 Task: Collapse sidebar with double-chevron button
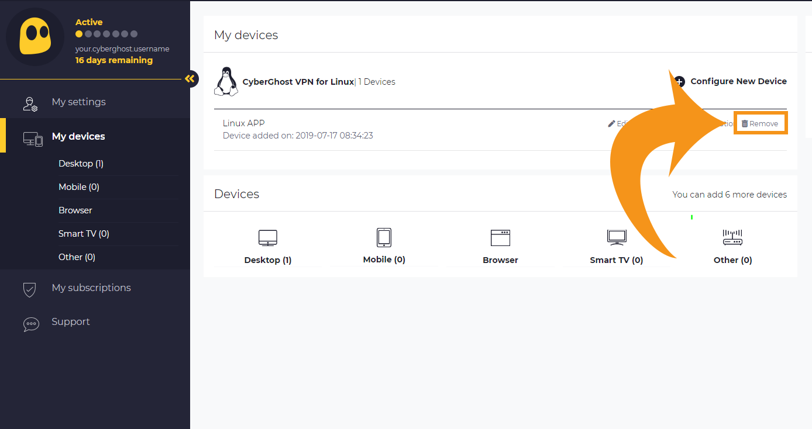[x=190, y=79]
